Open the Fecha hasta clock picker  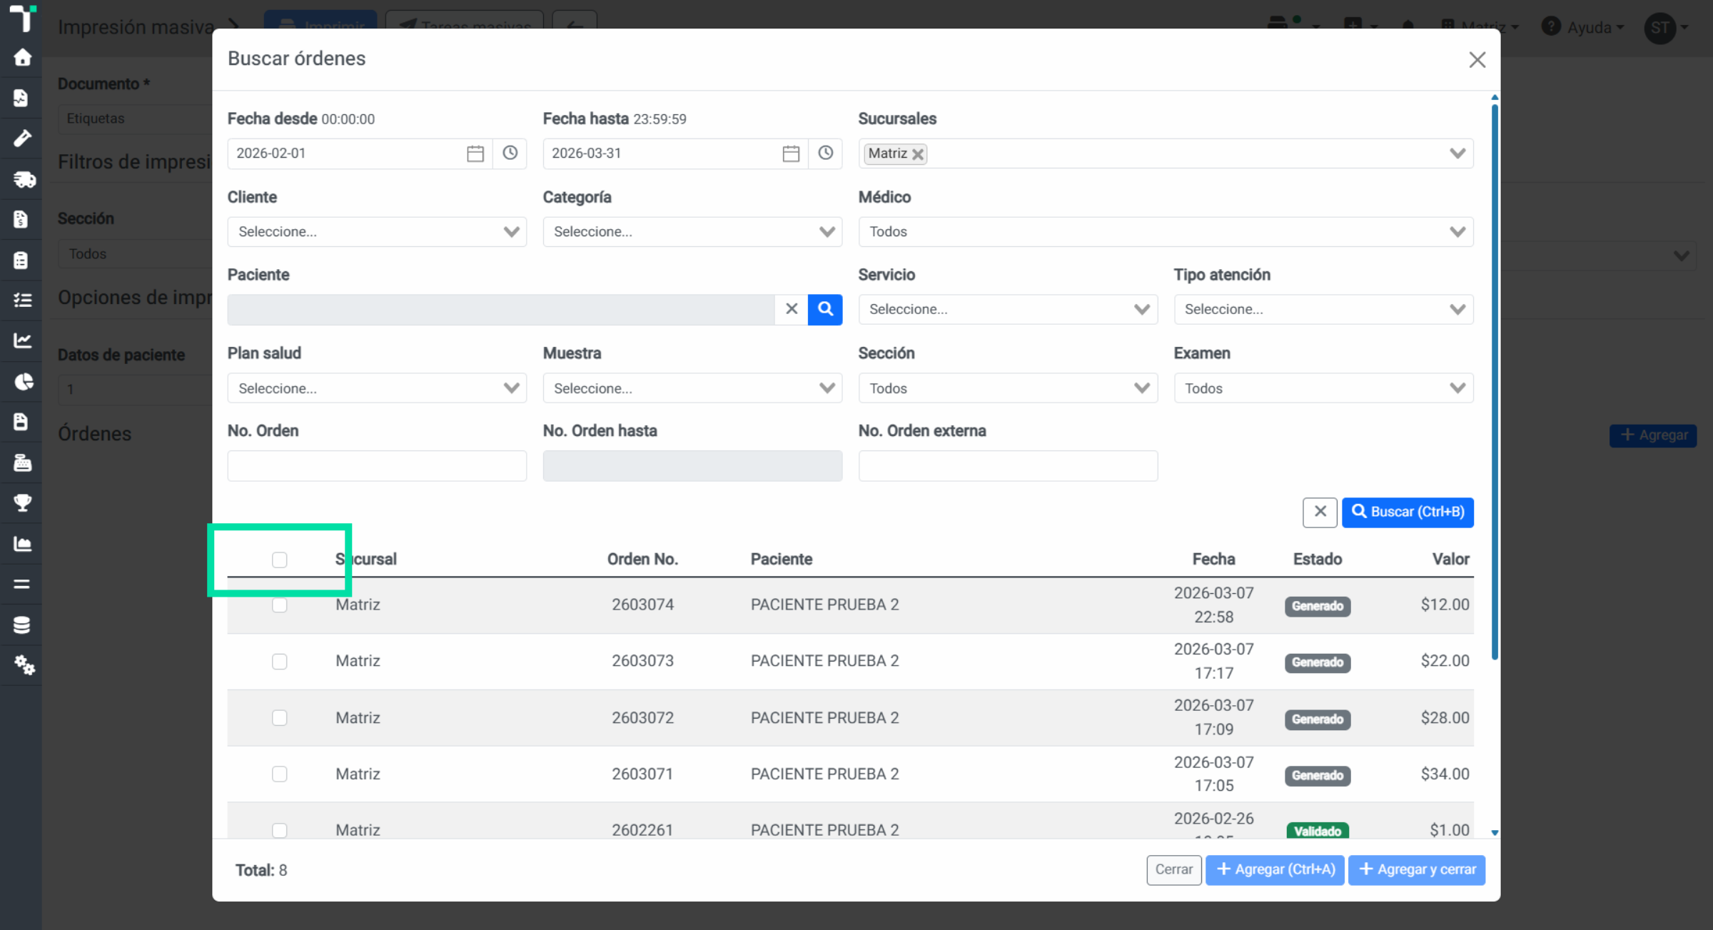click(x=825, y=153)
